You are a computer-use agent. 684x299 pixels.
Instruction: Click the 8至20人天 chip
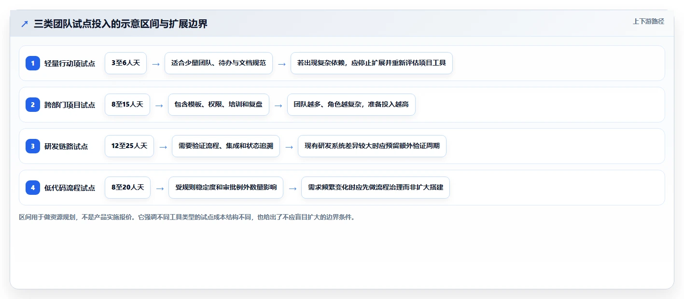point(127,188)
